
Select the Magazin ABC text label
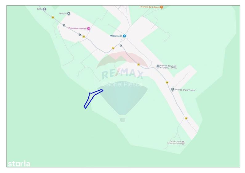click(116, 36)
